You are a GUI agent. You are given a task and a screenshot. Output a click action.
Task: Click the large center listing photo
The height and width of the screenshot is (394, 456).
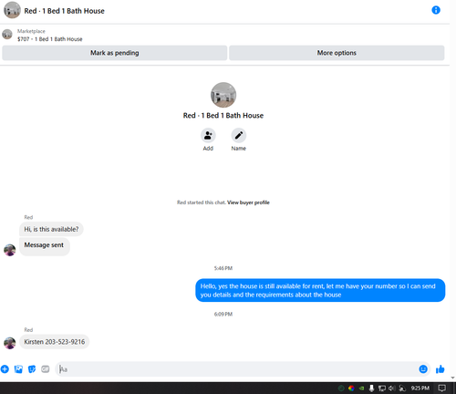223,95
